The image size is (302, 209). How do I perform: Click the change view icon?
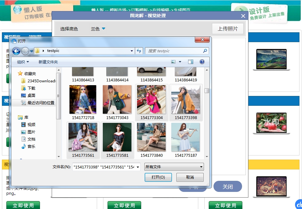point(173,62)
